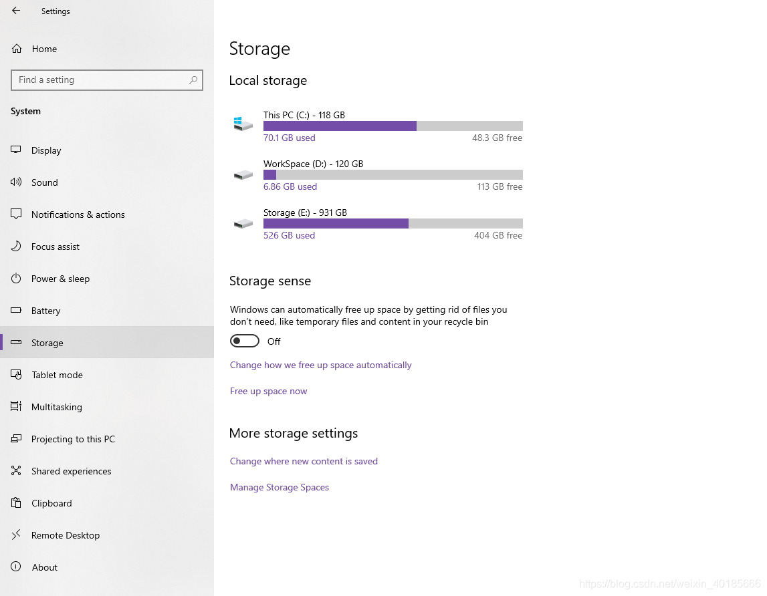
Task: Click Change how we free up space automatically
Action: pos(320,365)
